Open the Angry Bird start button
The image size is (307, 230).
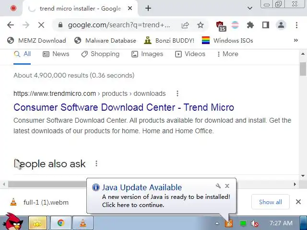(x=13, y=222)
